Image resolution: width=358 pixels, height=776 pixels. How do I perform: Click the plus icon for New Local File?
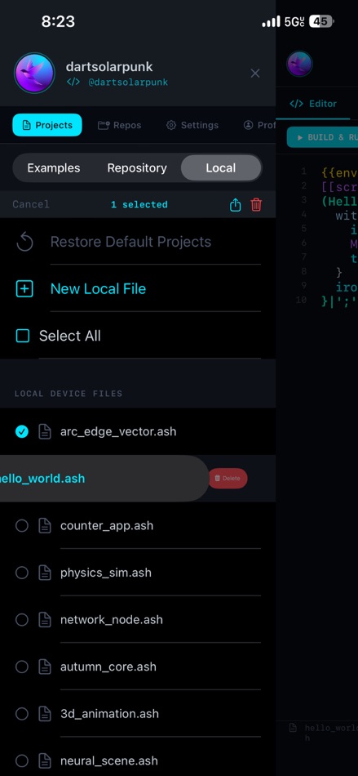coord(24,289)
